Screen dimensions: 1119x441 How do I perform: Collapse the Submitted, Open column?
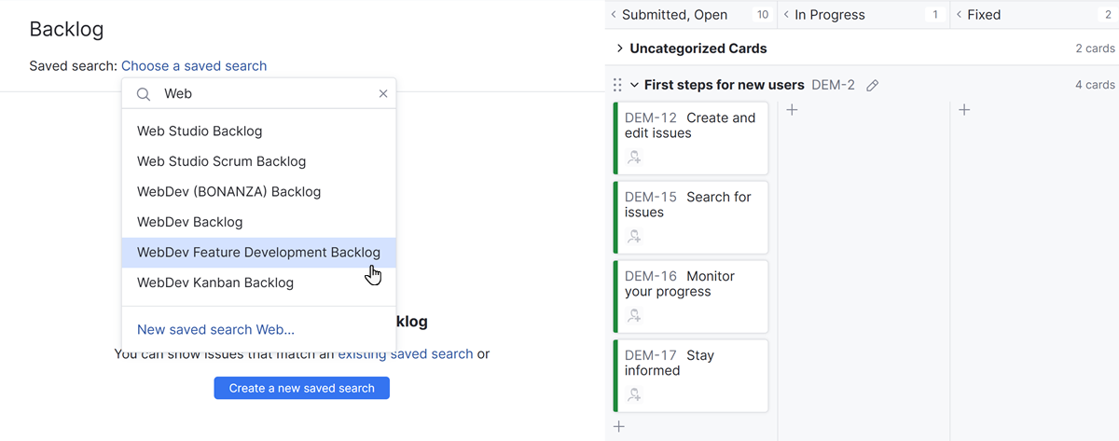614,15
